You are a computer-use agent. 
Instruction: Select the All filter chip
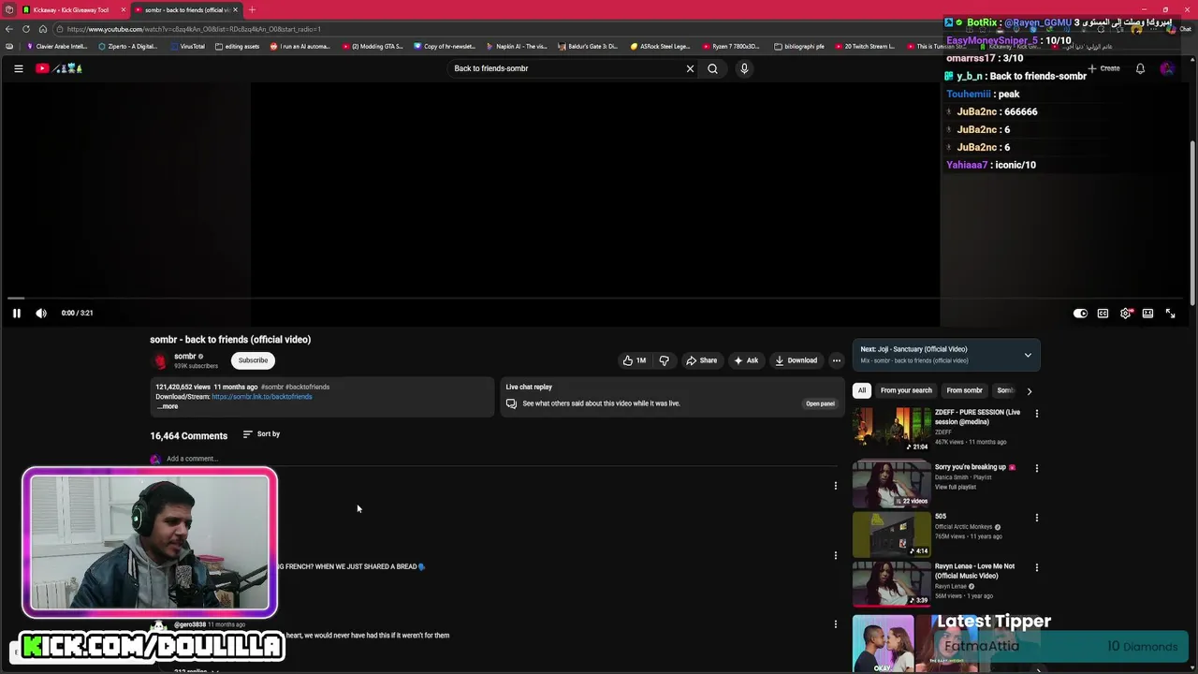[x=862, y=390]
